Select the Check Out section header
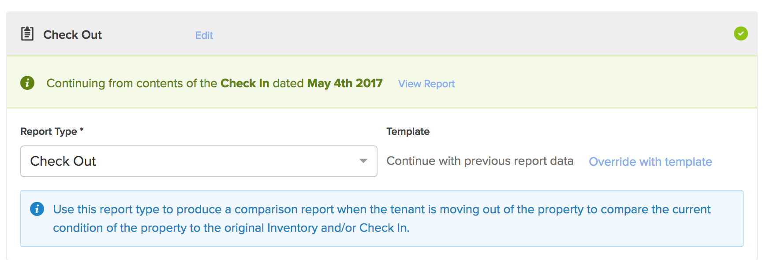 pyautogui.click(x=72, y=34)
